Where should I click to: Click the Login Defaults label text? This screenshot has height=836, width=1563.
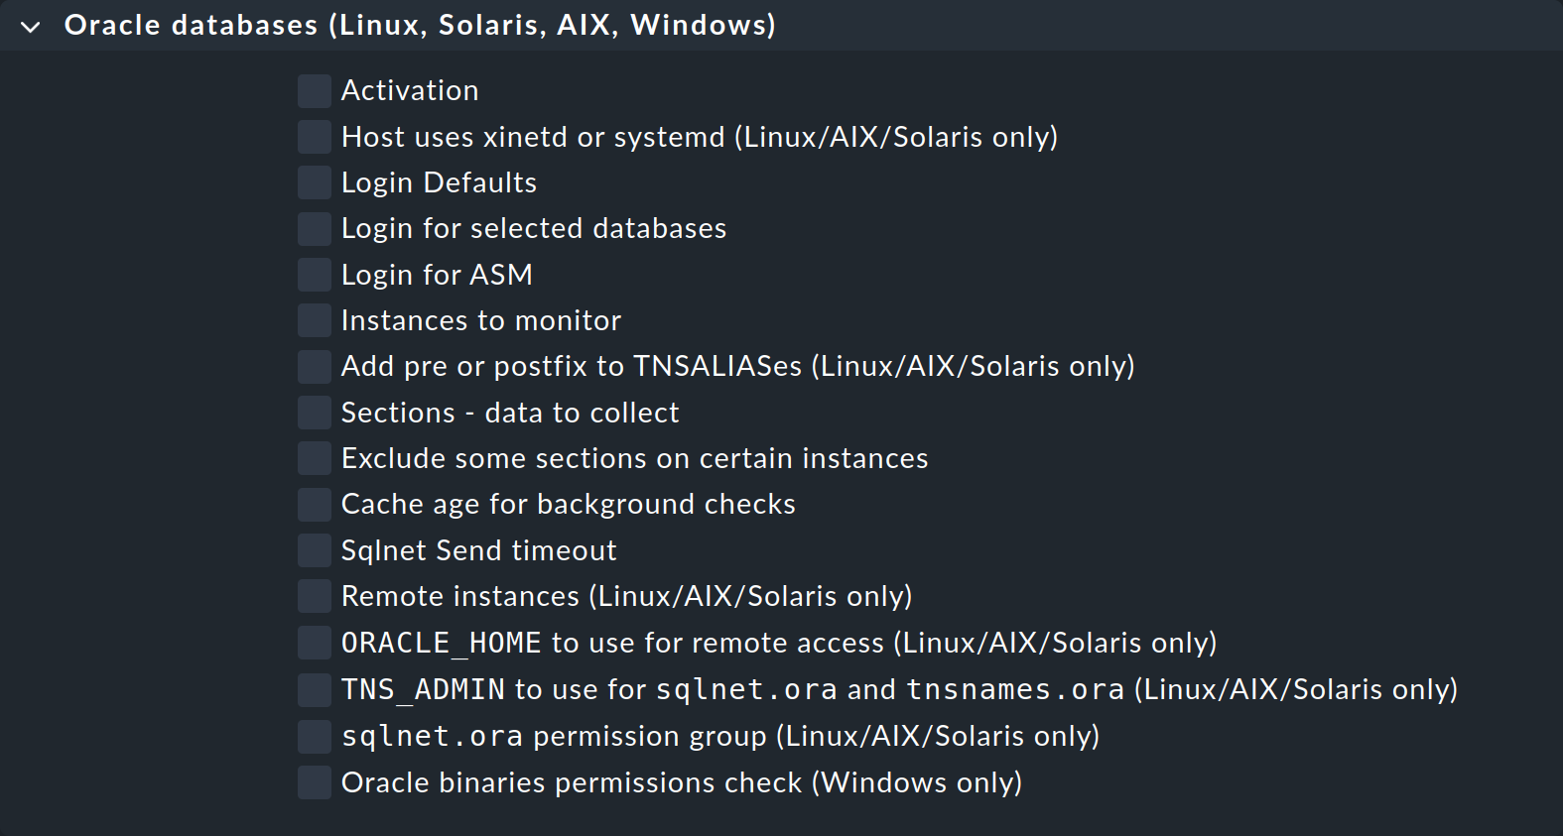439,182
